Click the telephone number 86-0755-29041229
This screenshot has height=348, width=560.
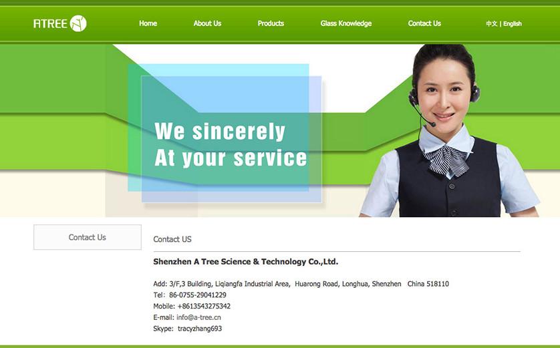tap(198, 295)
